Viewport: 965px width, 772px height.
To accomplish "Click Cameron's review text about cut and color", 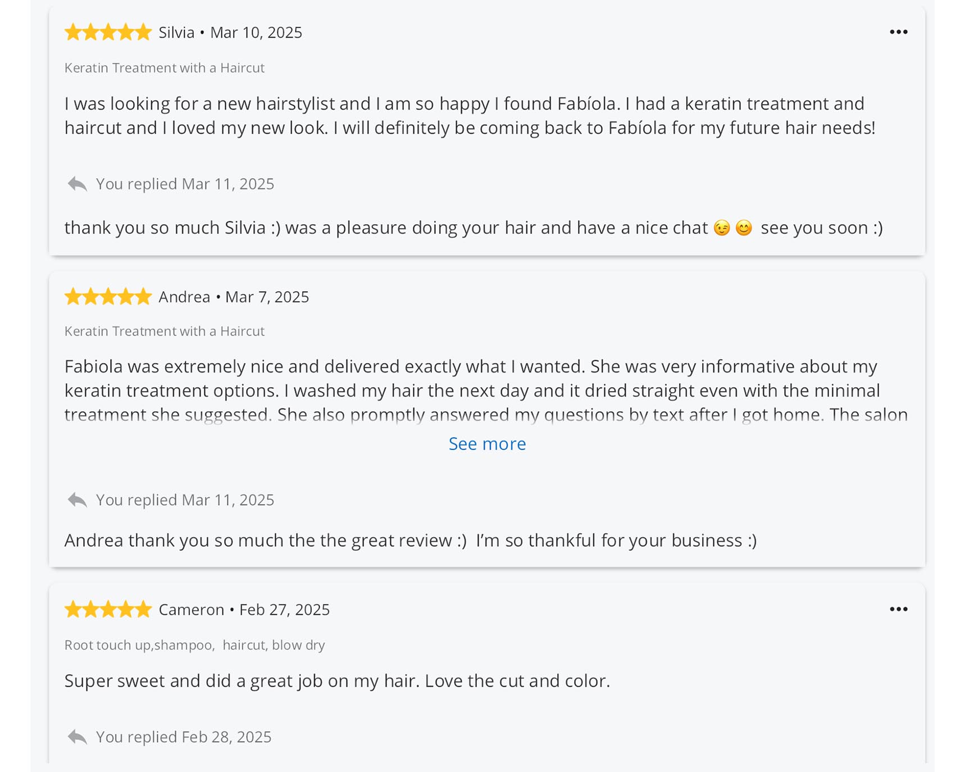I will tap(337, 680).
